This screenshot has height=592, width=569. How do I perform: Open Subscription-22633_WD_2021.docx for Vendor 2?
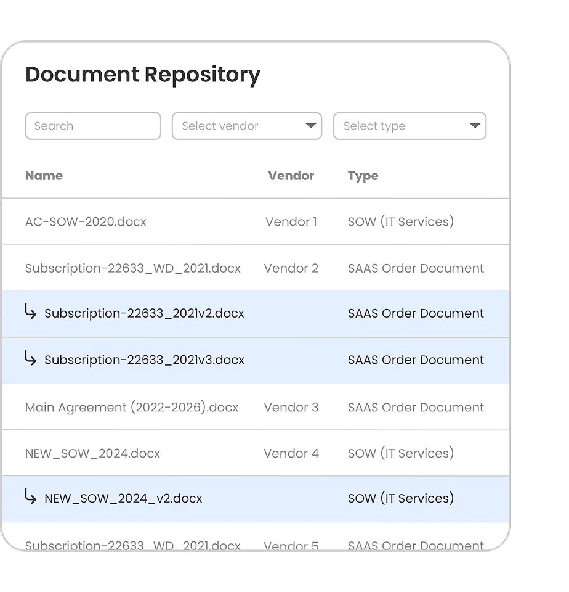tap(133, 268)
